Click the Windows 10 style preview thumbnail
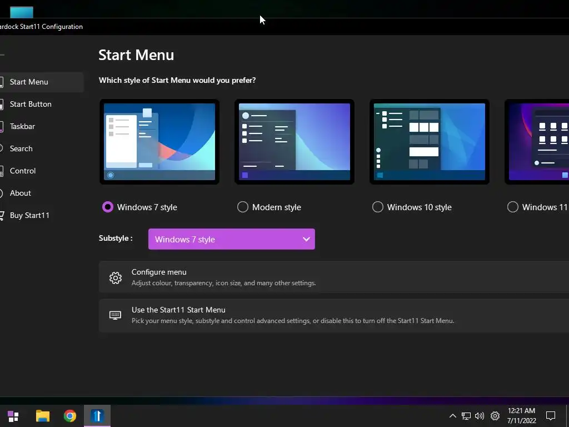The image size is (569, 427). (x=430, y=142)
